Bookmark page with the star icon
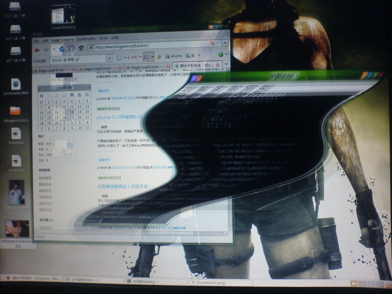Image resolution: width=392 pixels, height=294 pixels. [x=218, y=43]
